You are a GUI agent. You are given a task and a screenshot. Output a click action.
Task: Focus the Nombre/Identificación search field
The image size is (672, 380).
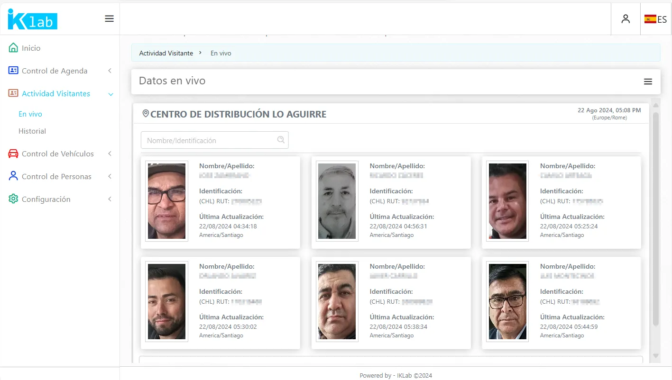click(214, 140)
